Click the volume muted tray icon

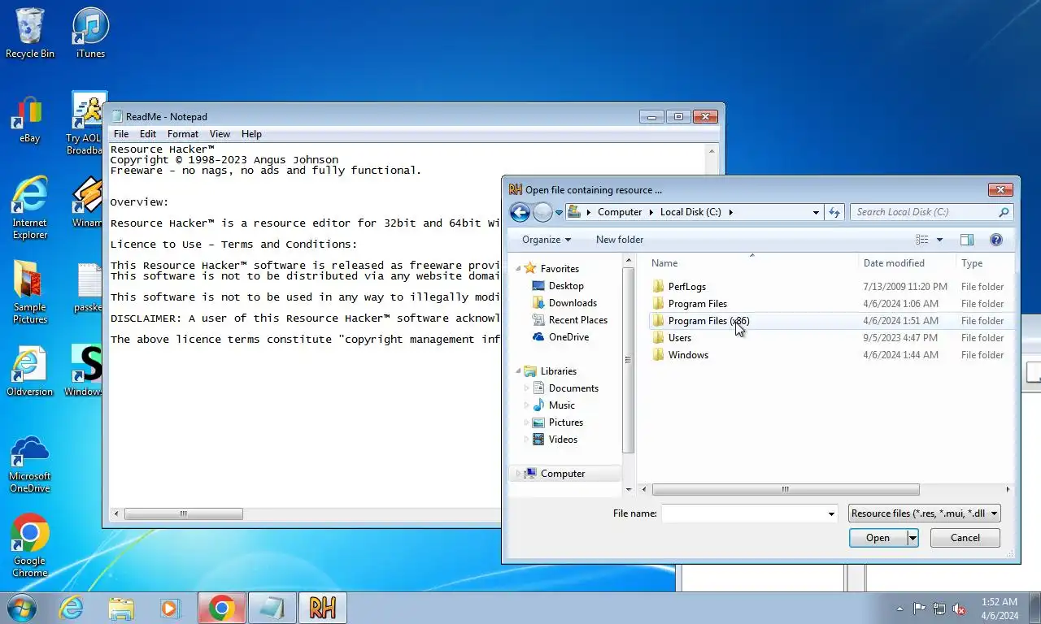click(959, 608)
